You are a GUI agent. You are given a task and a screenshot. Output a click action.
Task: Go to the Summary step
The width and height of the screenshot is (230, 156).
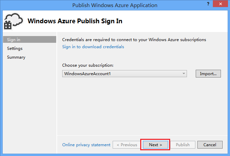[16, 57]
